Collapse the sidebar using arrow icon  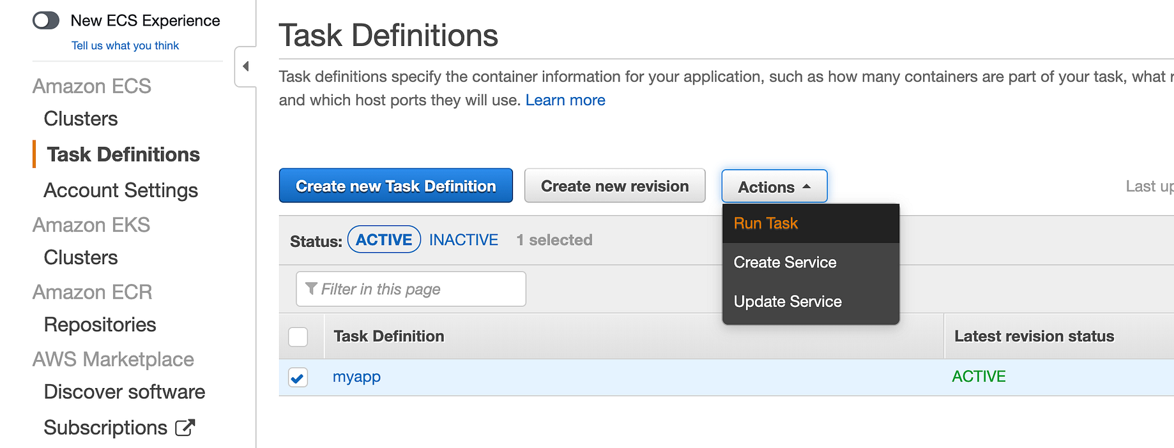(x=246, y=66)
